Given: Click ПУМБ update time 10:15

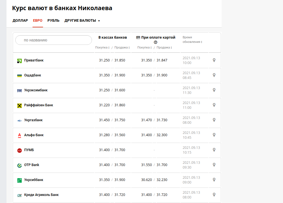Looking at the screenshot, I should tap(187, 152).
